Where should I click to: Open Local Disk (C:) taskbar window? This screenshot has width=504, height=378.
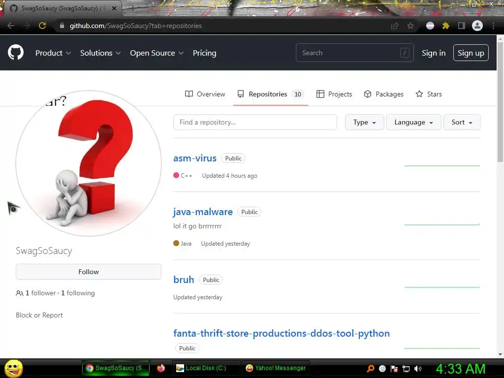pyautogui.click(x=206, y=368)
